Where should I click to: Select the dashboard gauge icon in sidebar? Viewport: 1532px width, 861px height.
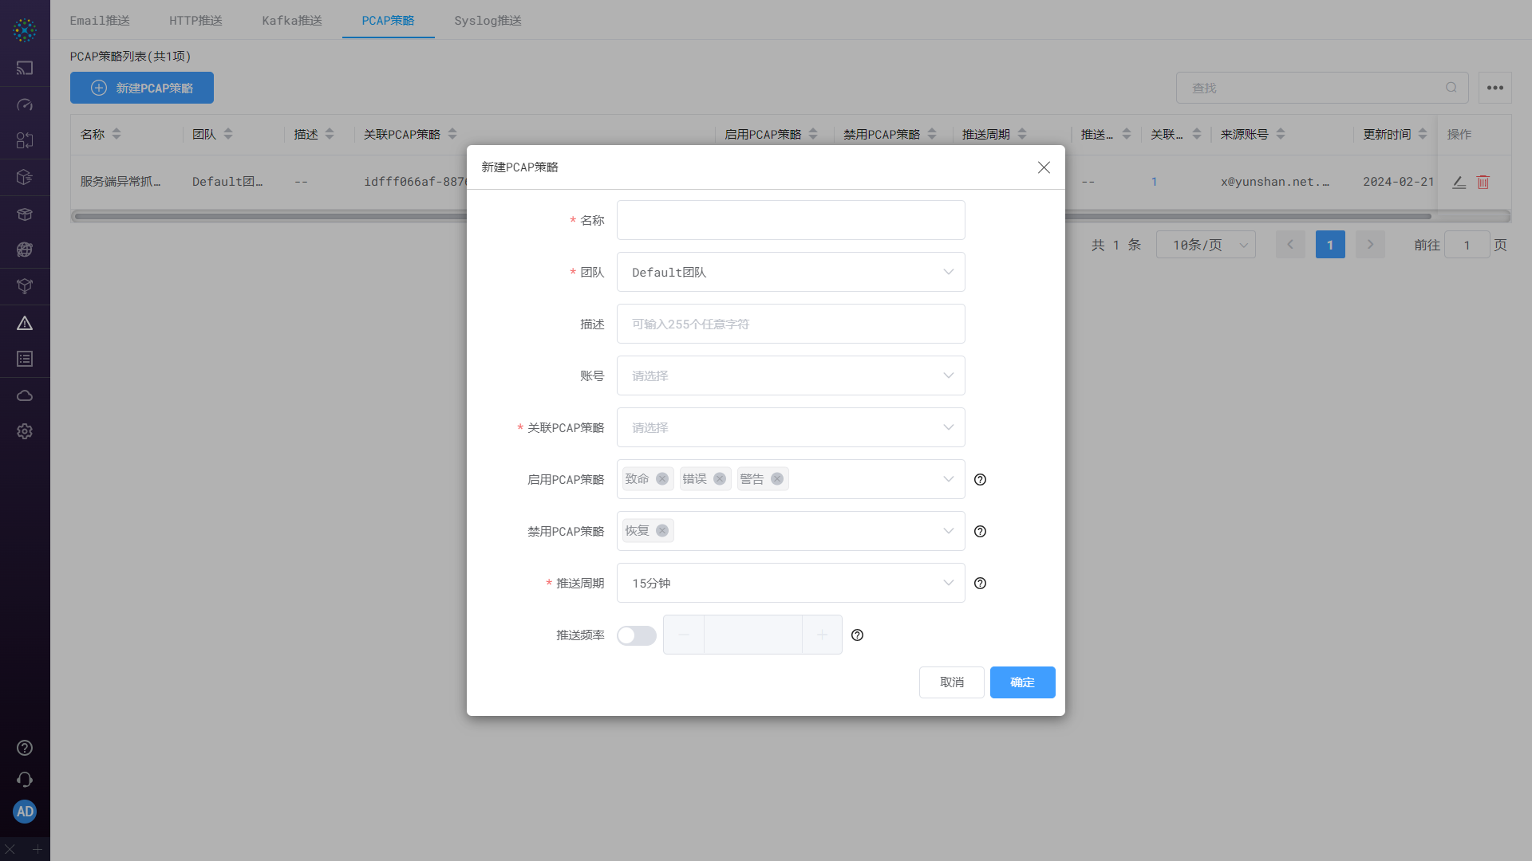(x=25, y=104)
